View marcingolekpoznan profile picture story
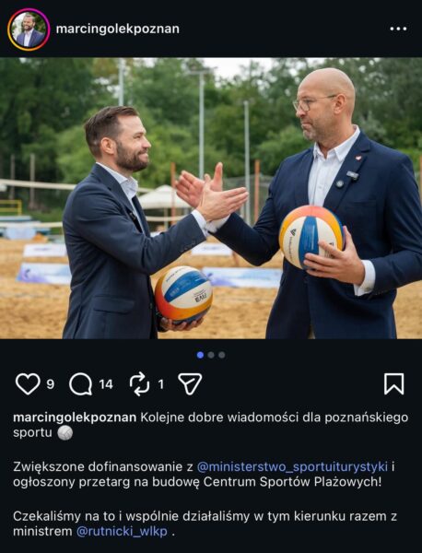The image size is (422, 553). click(29, 29)
